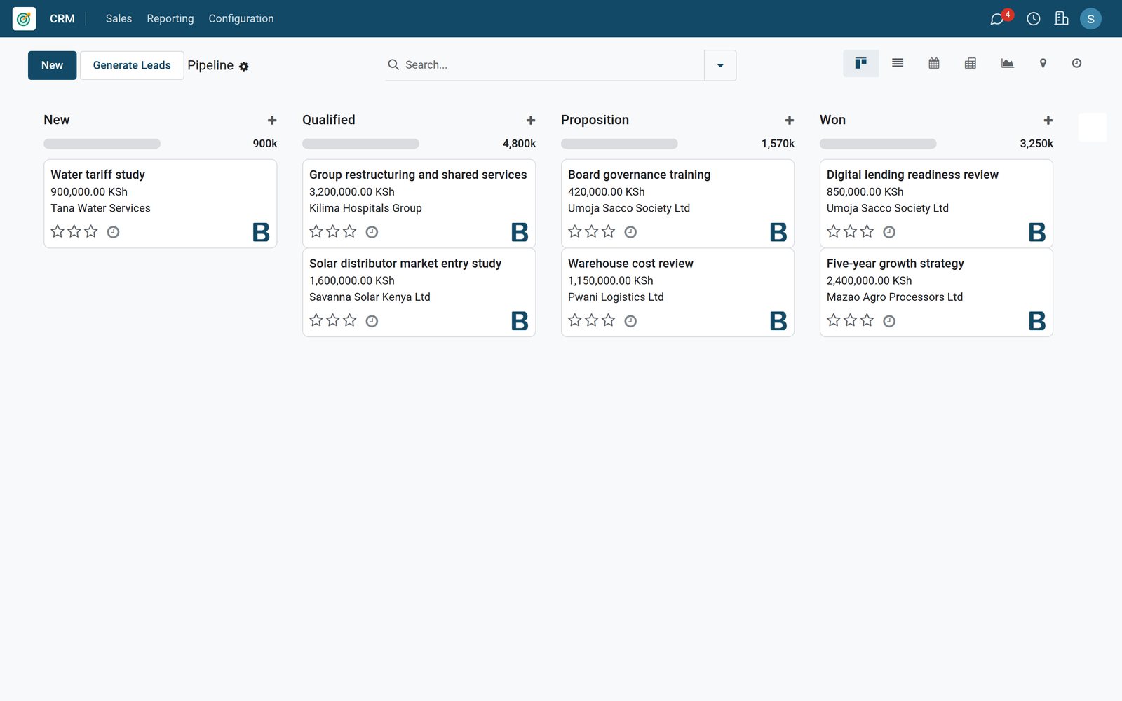Set third star on Board governance training
Viewport: 1122px width, 701px height.
click(x=609, y=231)
